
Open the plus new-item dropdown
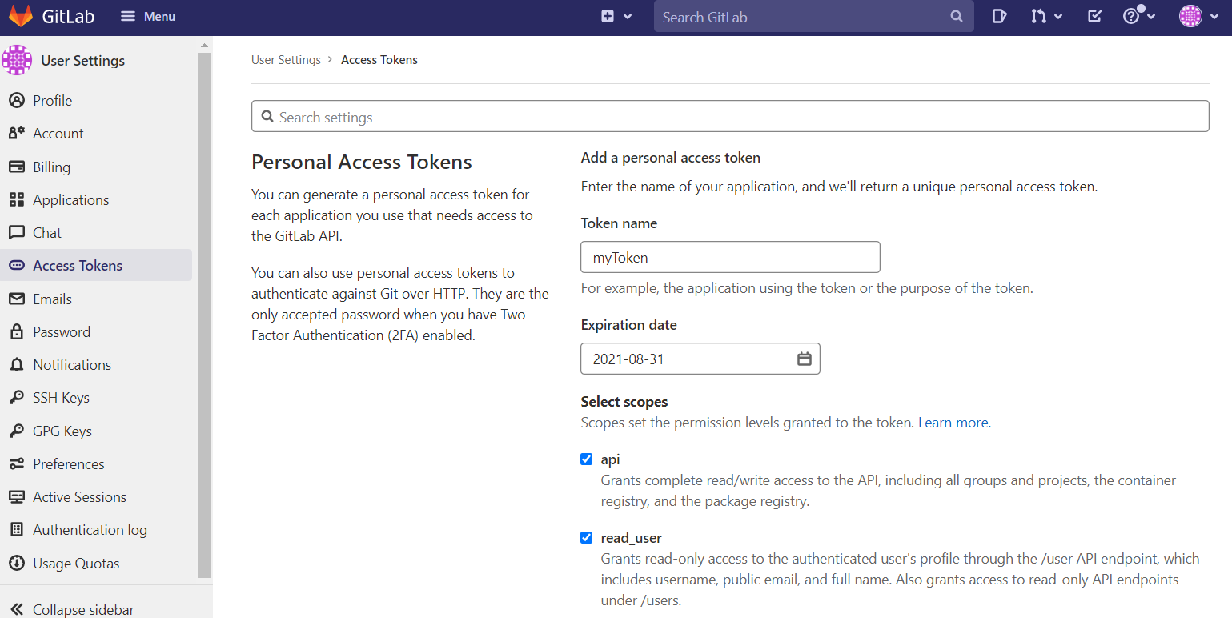click(x=610, y=16)
